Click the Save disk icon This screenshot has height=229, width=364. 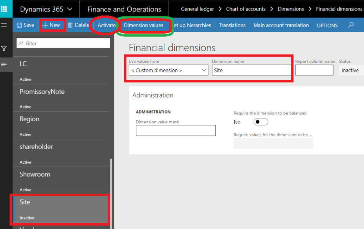(x=19, y=25)
